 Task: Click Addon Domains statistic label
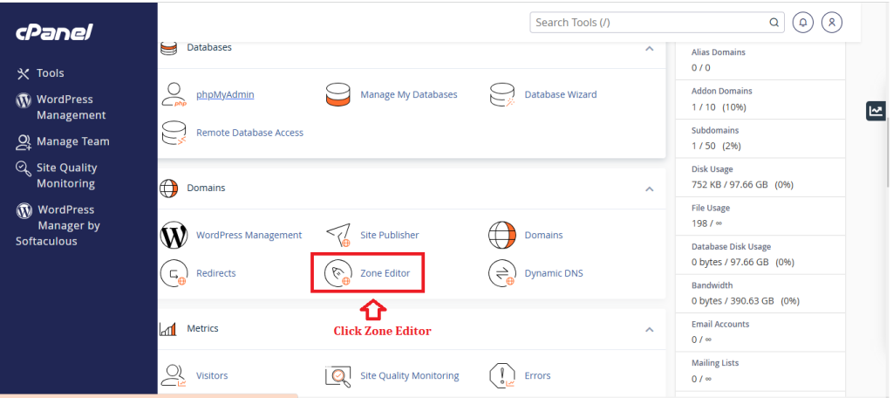(721, 92)
